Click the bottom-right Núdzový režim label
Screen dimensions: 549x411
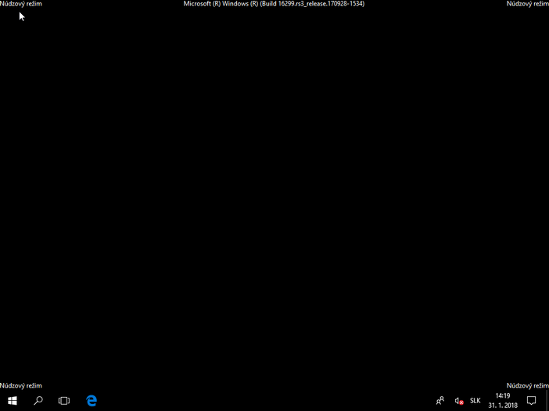point(527,385)
